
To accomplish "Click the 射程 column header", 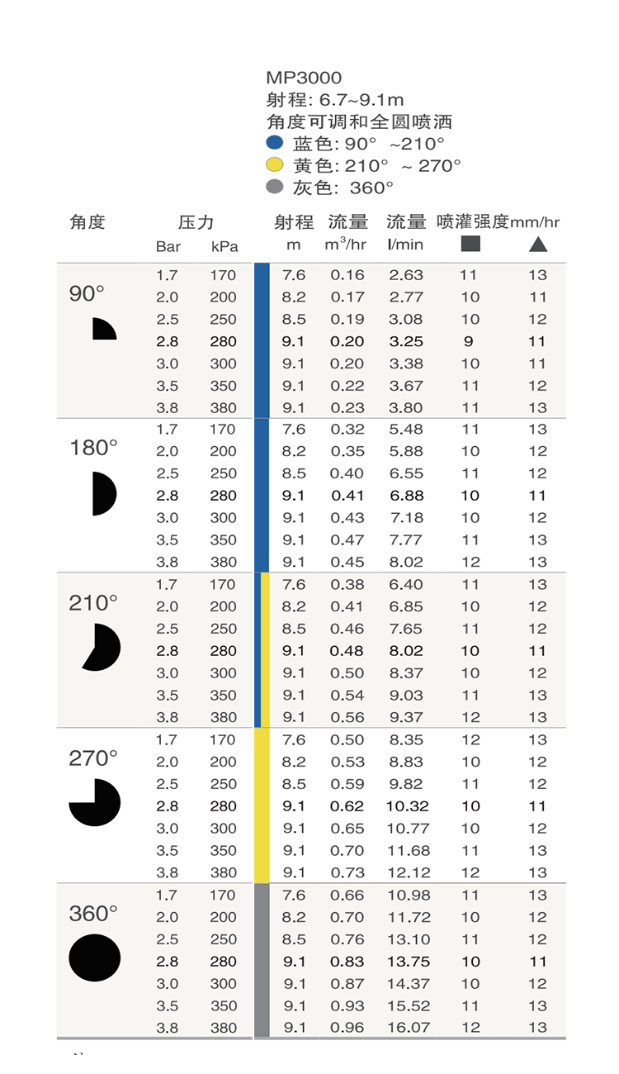I will tap(294, 222).
